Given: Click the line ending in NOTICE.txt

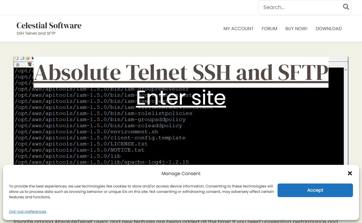Looking at the screenshot, I should [80, 150].
